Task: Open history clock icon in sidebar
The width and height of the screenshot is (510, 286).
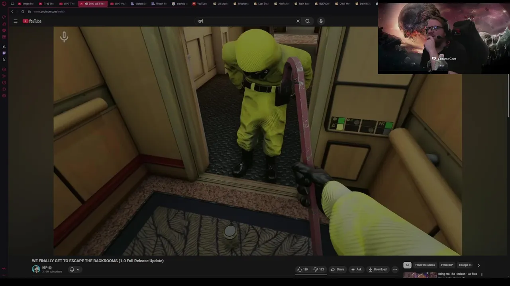Action: 4,83
